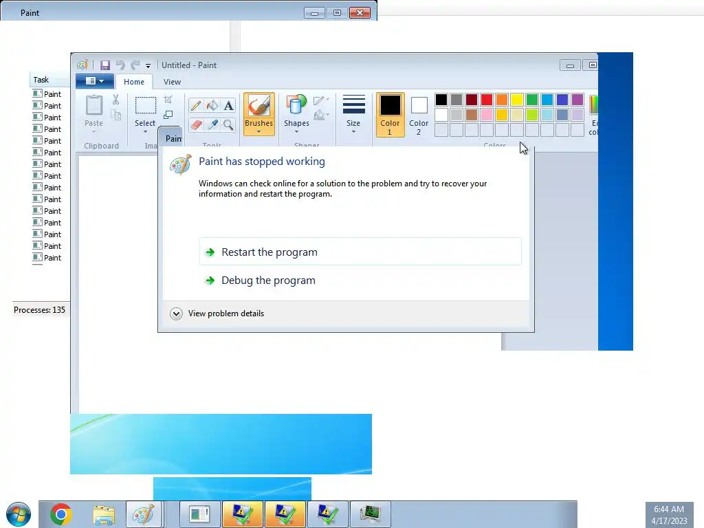Open the Paint file menu dropdown button

pyautogui.click(x=95, y=81)
